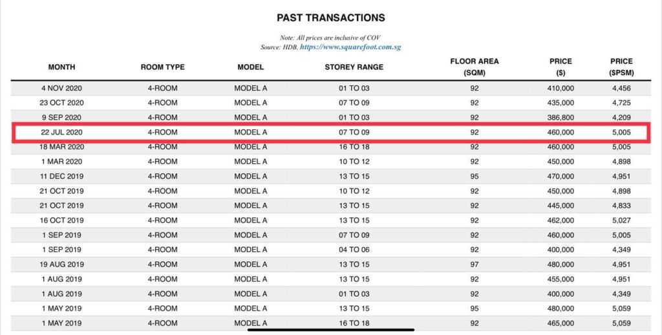Viewport: 662px width, 335px height.
Task: Click the ROOM TYPE column header
Action: (162, 67)
